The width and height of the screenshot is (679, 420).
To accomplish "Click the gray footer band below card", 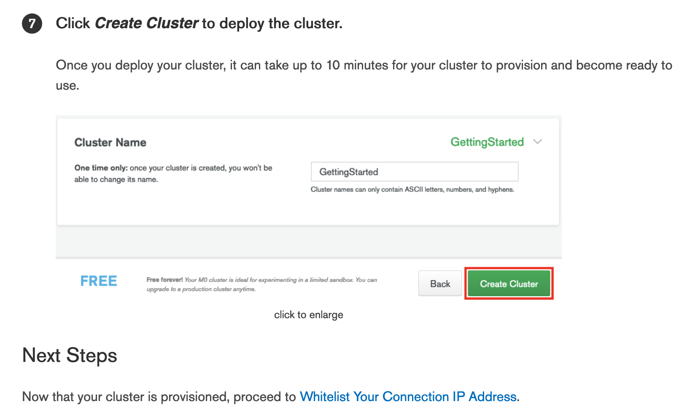I will point(308,242).
